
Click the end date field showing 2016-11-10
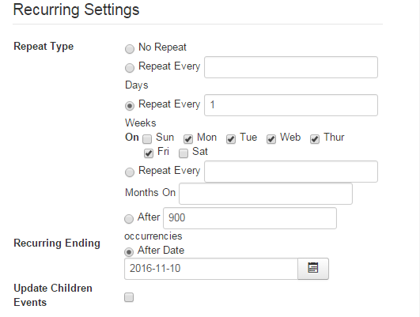pos(211,269)
